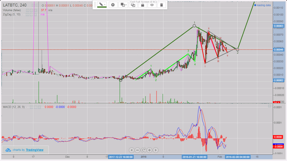Maximize the MACD pane
Image resolution: width=287 pixels, height=161 pixels.
[270, 106]
